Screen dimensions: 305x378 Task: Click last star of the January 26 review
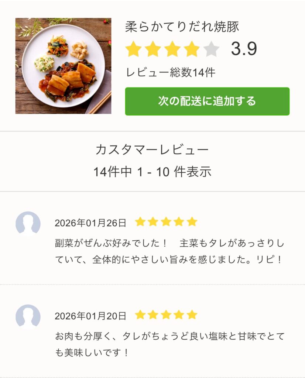point(192,222)
